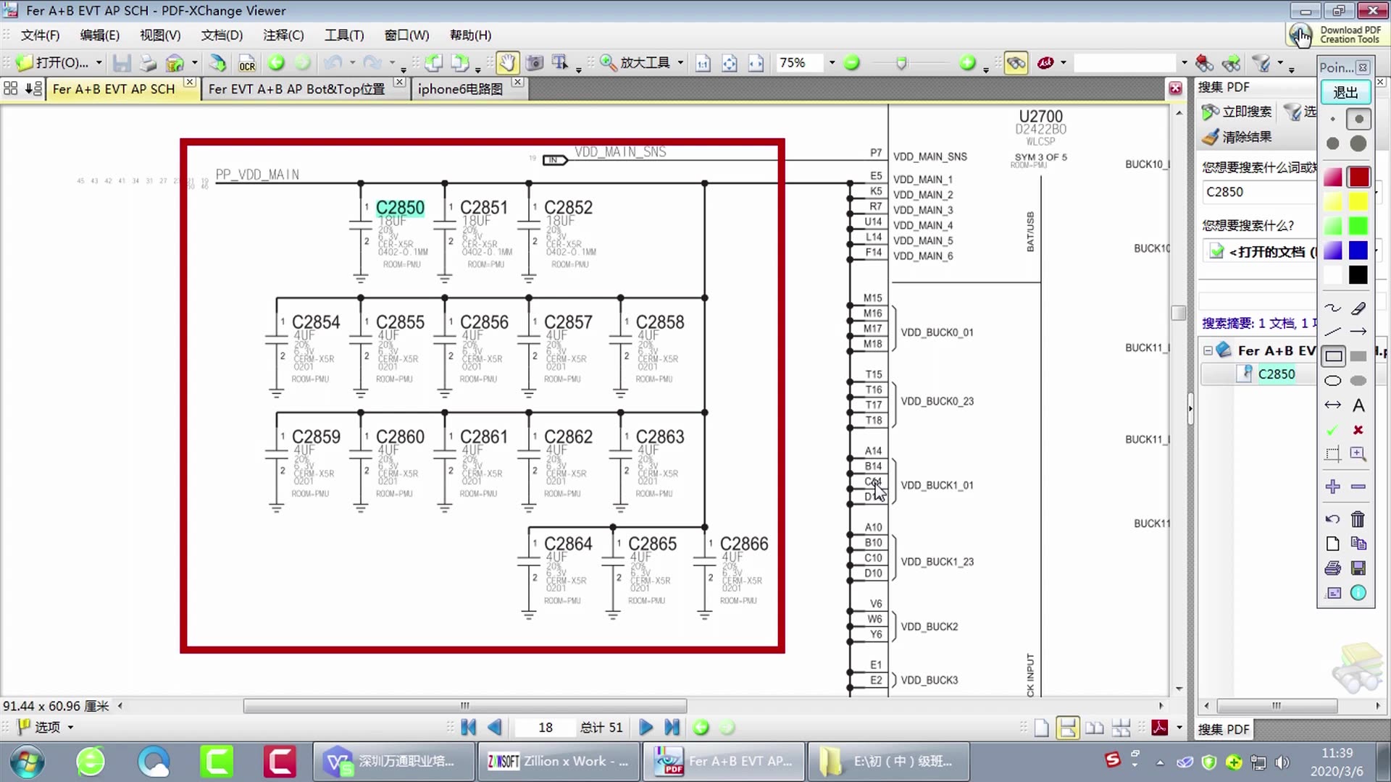Pick the hollow ellipse shape tool
Screen dimensions: 1391x782
(x=1332, y=381)
